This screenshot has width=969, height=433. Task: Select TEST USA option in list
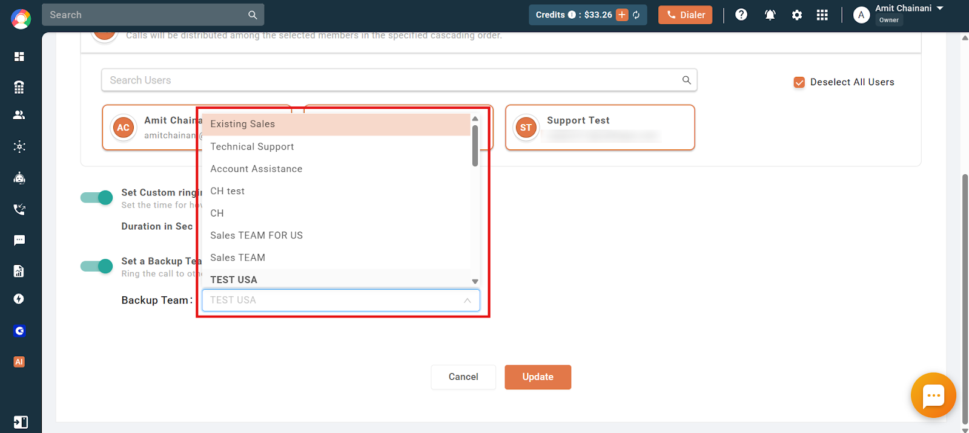coord(336,279)
